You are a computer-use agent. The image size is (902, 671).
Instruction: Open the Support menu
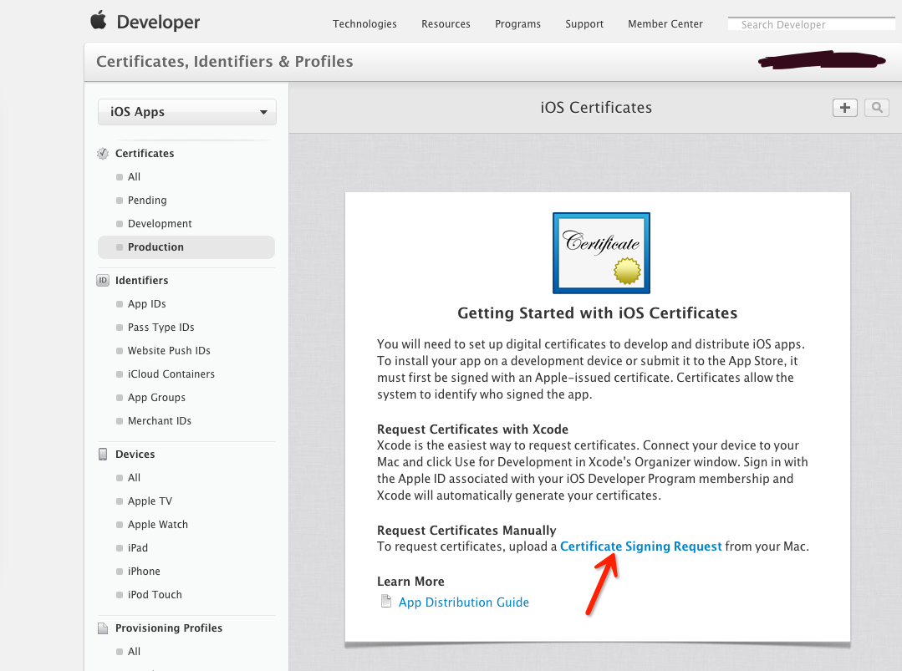584,24
